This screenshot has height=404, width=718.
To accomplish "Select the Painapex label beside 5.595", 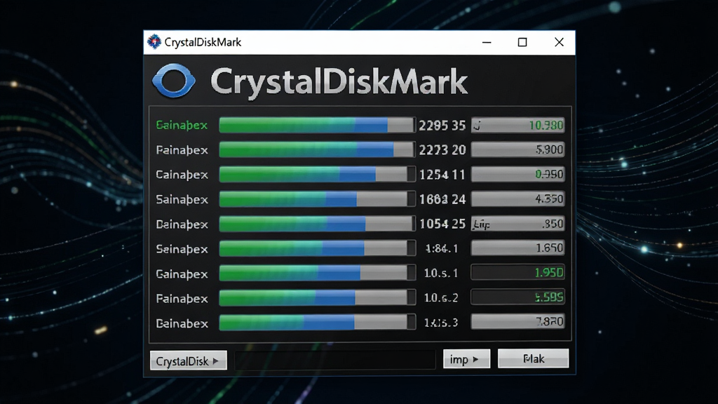I will [x=182, y=299].
